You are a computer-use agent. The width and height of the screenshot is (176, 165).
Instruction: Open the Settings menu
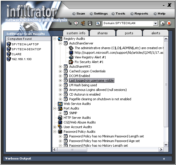99,14
